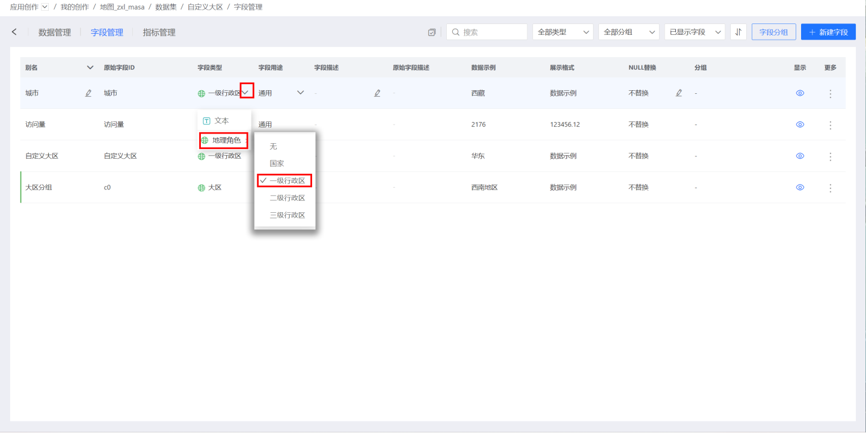Select 二级行政区 from geographic role submenu
Viewport: 866px width, 433px height.
(x=287, y=198)
